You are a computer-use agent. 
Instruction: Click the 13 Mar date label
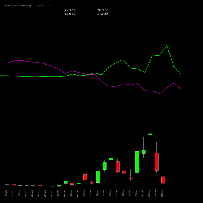pos(110,193)
